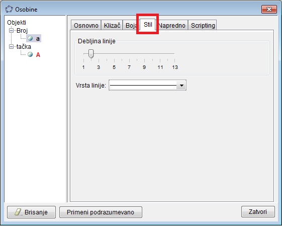282x226 pixels.
Task: Click the Primeni podrazumevano button
Action: (101, 212)
